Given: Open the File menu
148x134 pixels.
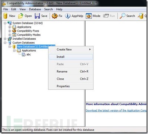Looking at the screenshot, I should coord(6,9).
